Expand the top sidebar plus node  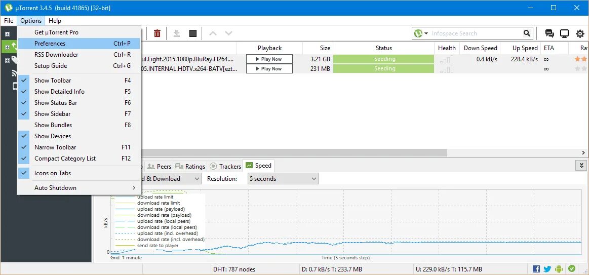[x=7, y=34]
